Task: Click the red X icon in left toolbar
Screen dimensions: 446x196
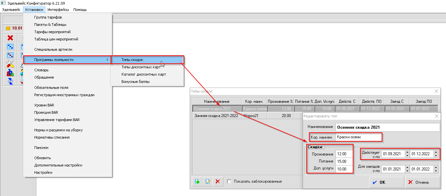Action: click(x=10, y=38)
